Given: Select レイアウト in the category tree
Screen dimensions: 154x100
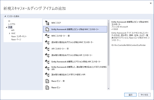Looking at the screenshot, I should pos(12,24).
